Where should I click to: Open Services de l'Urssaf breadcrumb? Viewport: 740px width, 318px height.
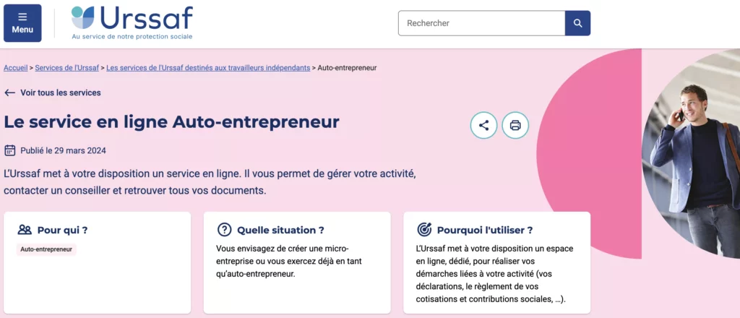67,68
